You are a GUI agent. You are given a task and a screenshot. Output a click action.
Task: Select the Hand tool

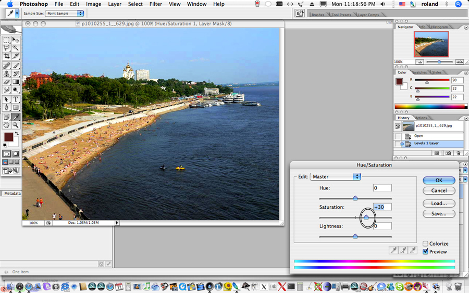[6, 125]
